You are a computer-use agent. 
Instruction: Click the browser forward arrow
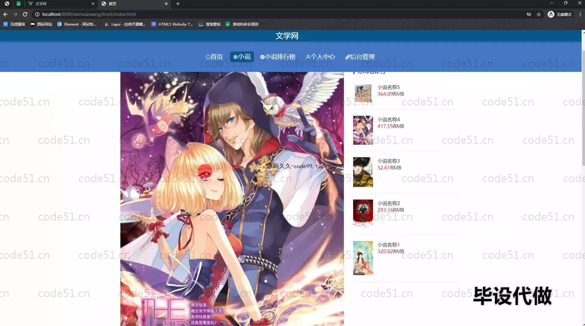15,14
